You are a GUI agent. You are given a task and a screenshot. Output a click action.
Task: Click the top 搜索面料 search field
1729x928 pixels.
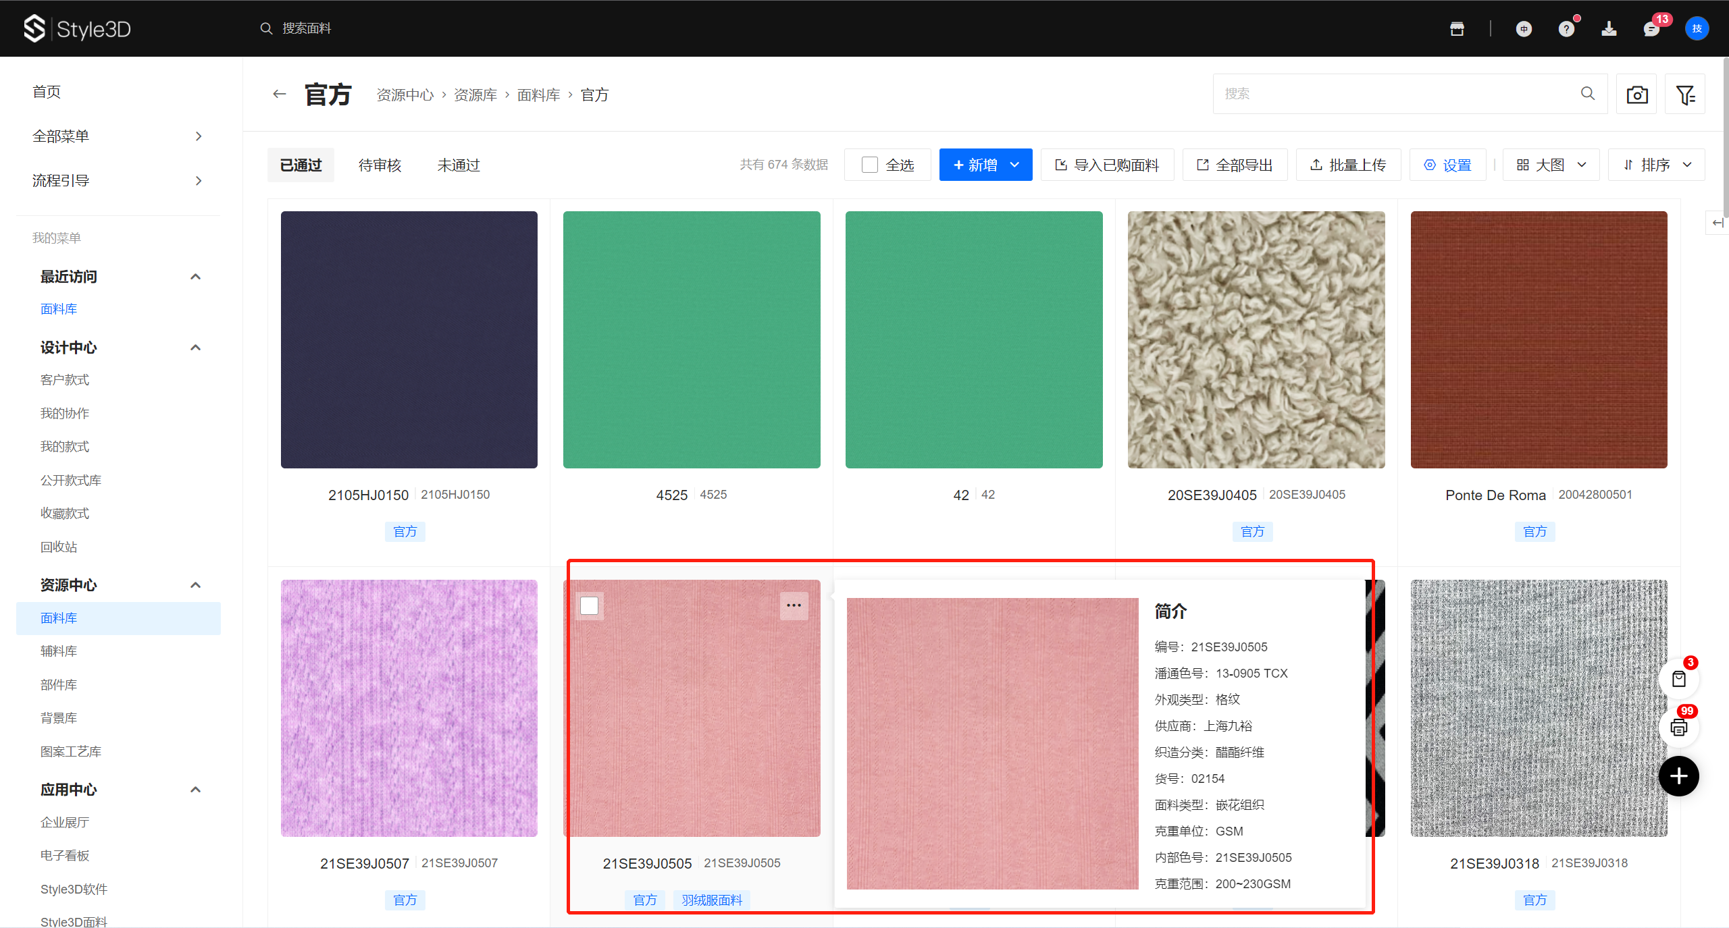[x=307, y=28]
